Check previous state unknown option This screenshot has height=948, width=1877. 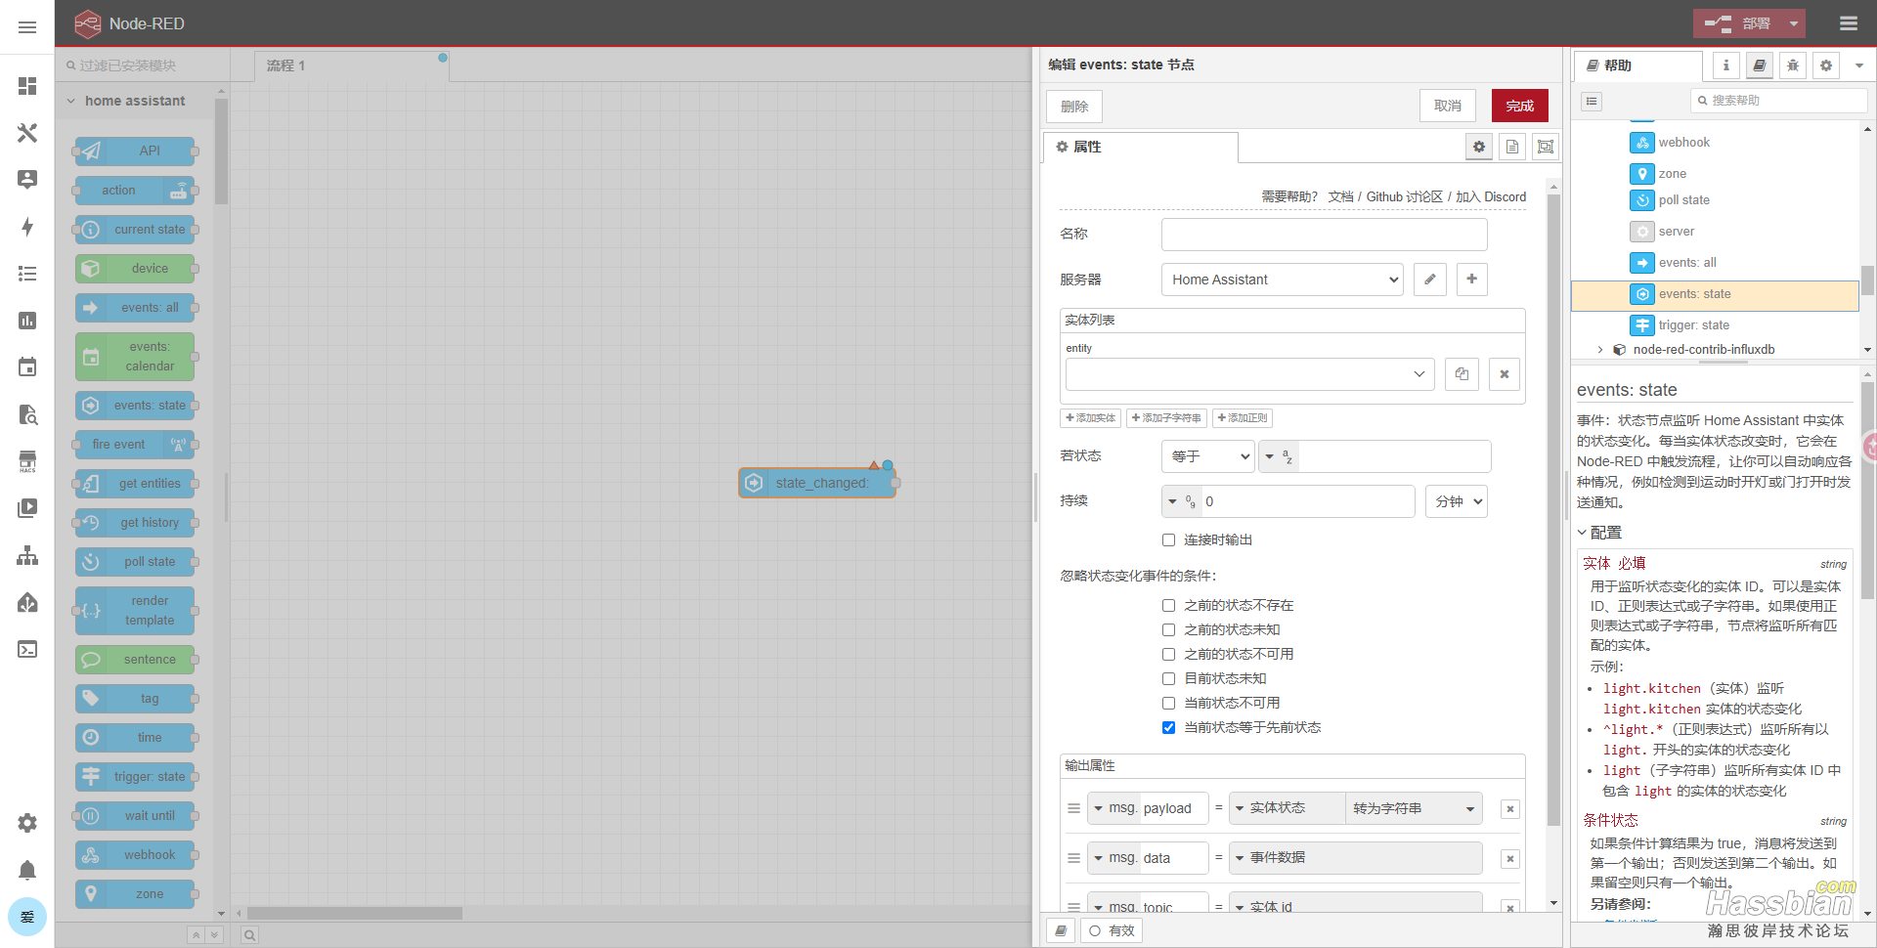pyautogui.click(x=1168, y=629)
